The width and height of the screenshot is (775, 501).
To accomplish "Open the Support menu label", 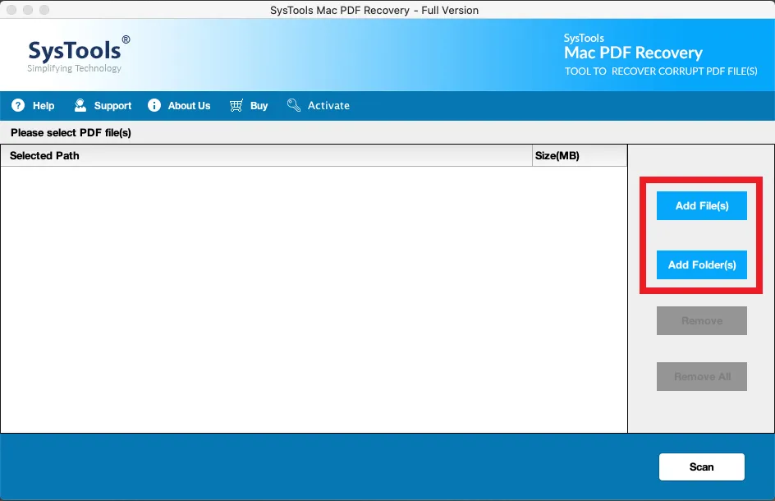I will tap(112, 106).
